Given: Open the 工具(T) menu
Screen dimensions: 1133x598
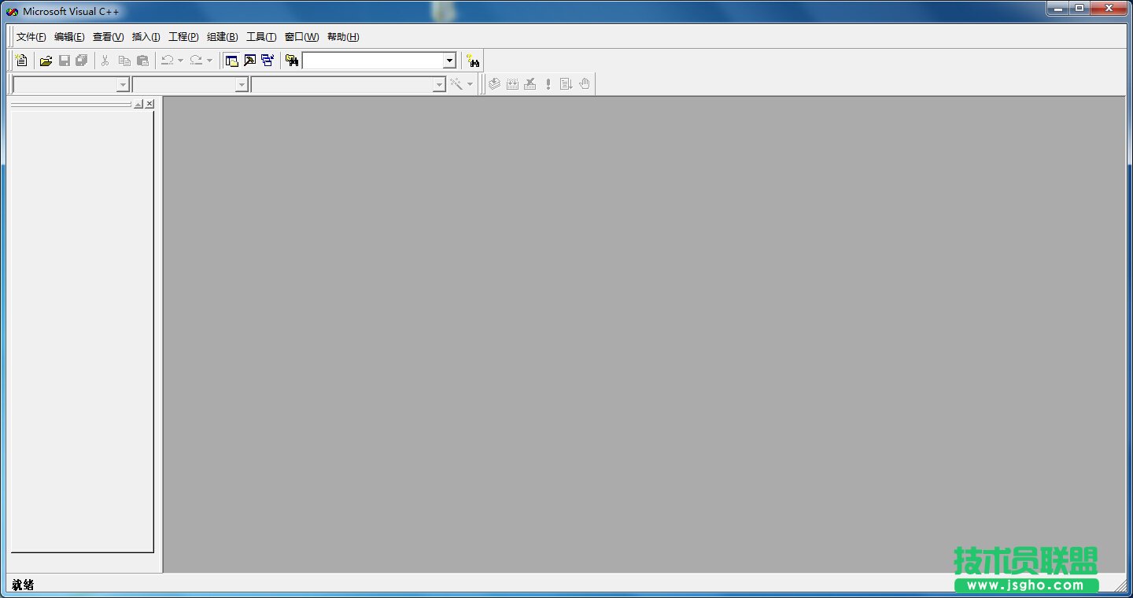Looking at the screenshot, I should [261, 37].
